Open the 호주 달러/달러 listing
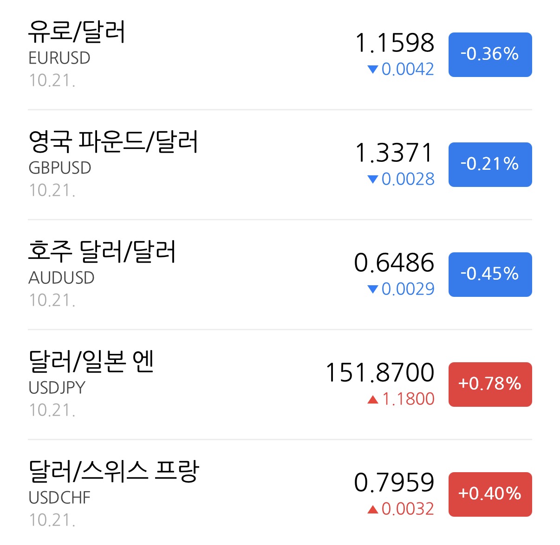560x545 pixels. 280,275
